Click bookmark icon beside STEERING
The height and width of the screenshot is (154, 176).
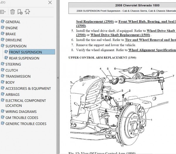2,64
